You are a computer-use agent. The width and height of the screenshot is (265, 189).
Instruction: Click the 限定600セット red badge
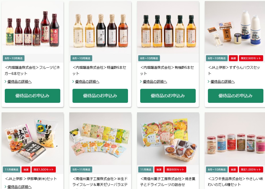coord(175,169)
